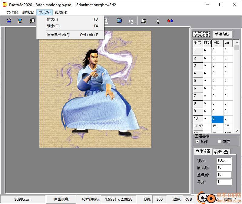
Task: Click the copy pages icon beside save
Action: [32, 21]
